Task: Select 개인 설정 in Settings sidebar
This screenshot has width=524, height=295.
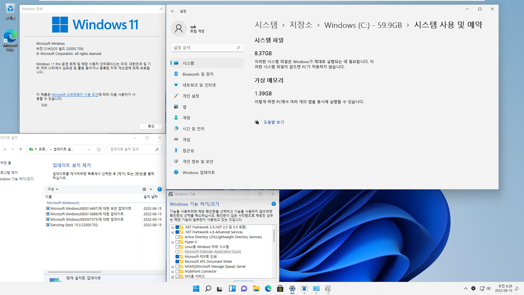Action: [207, 96]
